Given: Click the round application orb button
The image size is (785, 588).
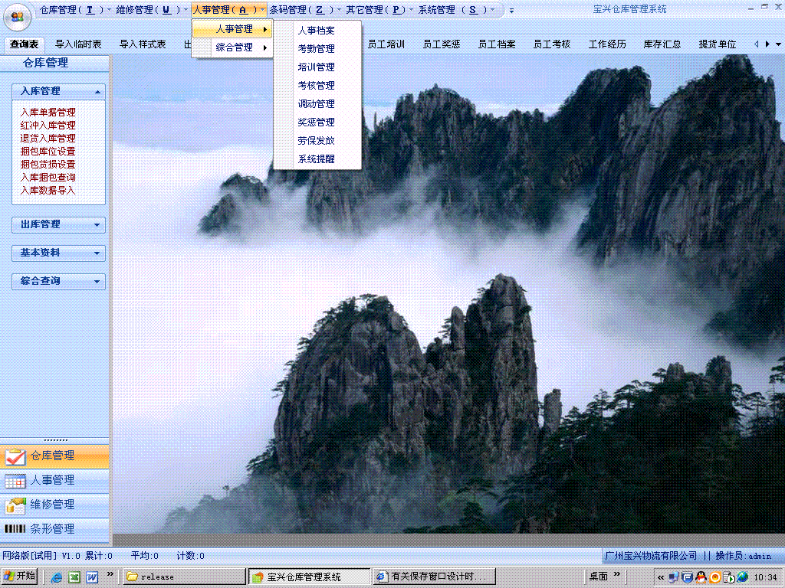Looking at the screenshot, I should 18,18.
